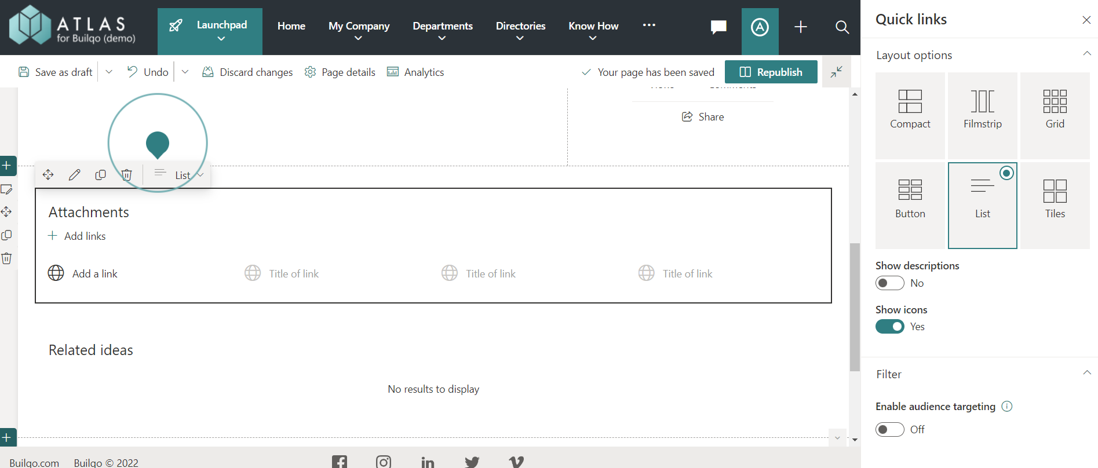Collapse the Layout options section
Screen dimensions: 1098x468
coord(1086,54)
